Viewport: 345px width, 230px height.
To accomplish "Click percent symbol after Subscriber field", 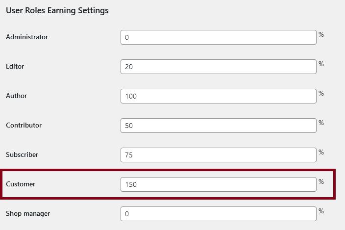I will pos(321,153).
